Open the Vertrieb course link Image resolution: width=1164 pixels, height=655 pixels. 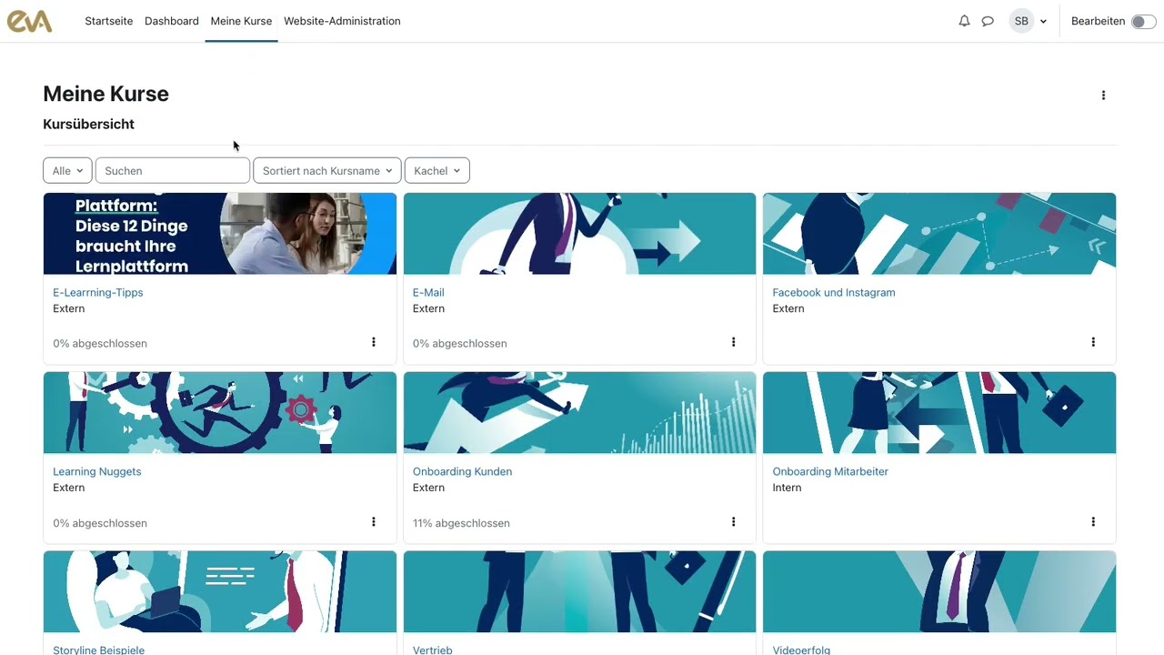[x=433, y=650]
